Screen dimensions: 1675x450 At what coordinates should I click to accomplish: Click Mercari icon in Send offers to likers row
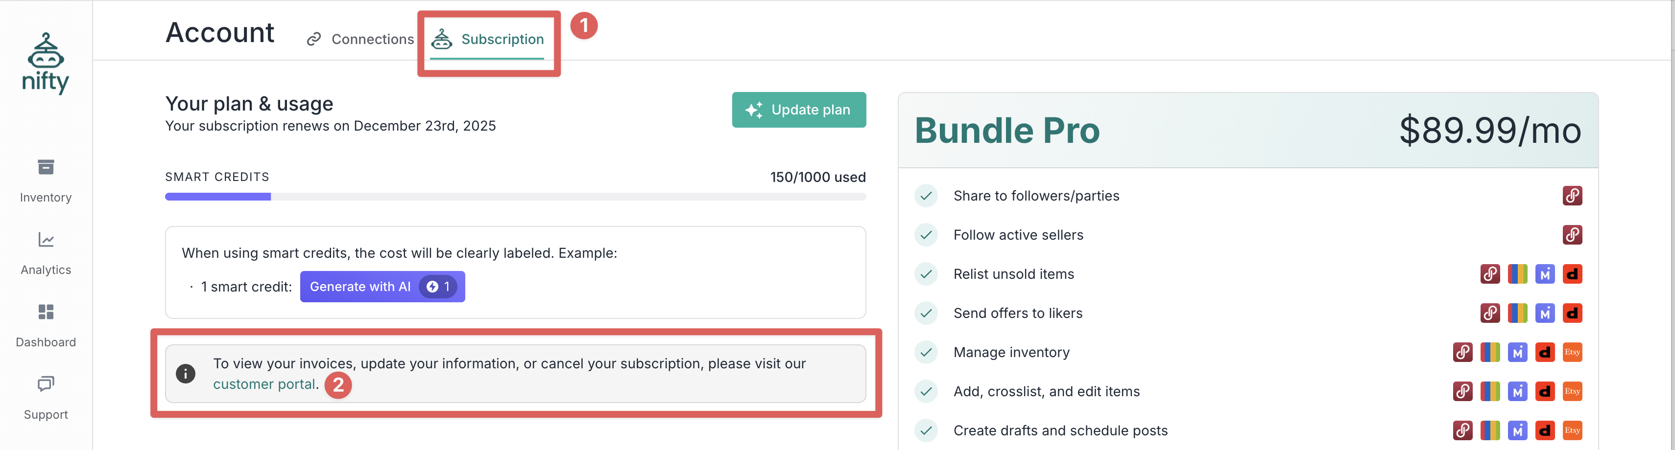(x=1544, y=313)
